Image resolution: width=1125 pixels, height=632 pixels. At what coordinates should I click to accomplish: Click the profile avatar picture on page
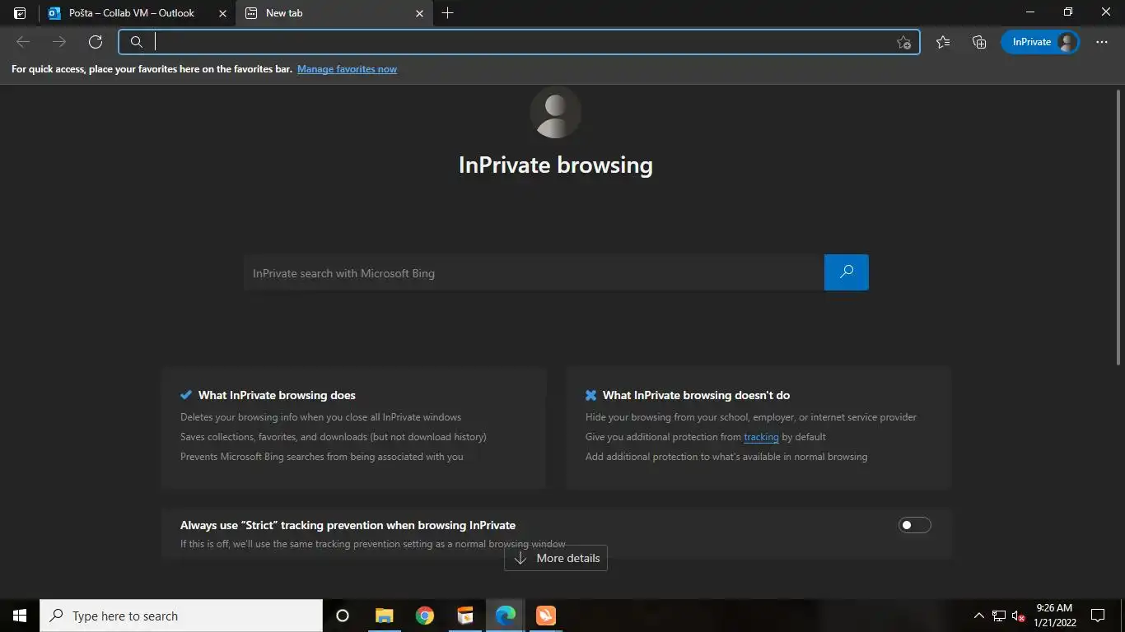click(x=556, y=113)
